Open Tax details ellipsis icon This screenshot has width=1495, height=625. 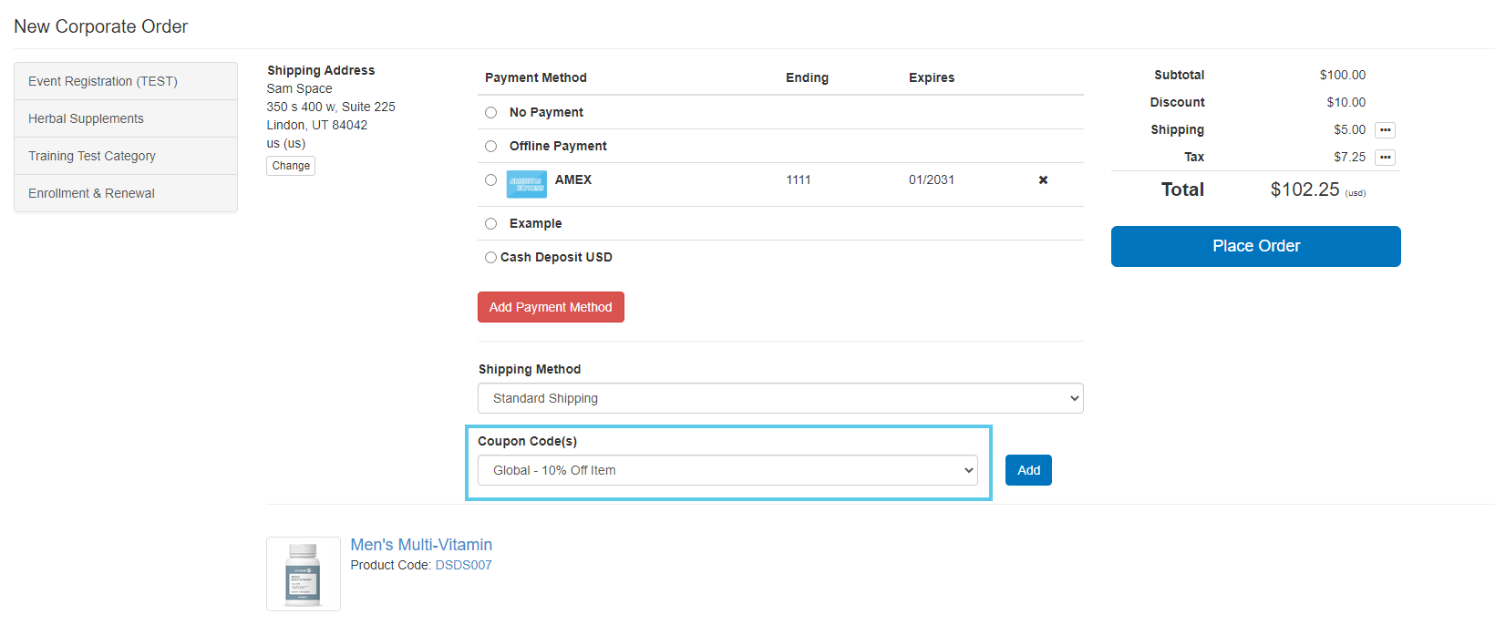pyautogui.click(x=1385, y=158)
